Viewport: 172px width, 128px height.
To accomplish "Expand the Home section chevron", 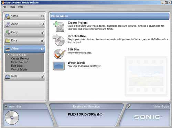I will (42, 16).
